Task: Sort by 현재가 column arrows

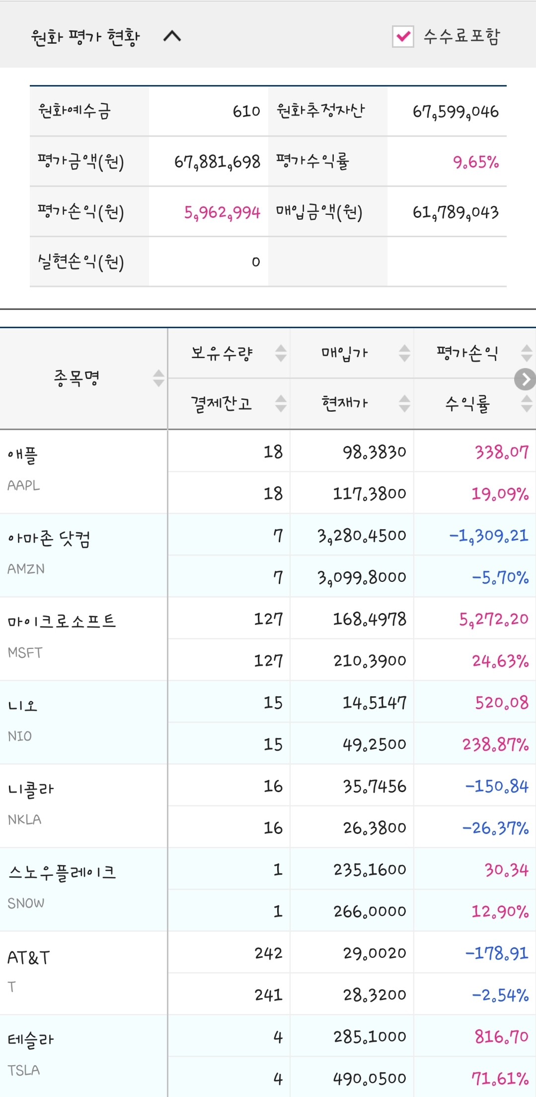Action: point(405,403)
